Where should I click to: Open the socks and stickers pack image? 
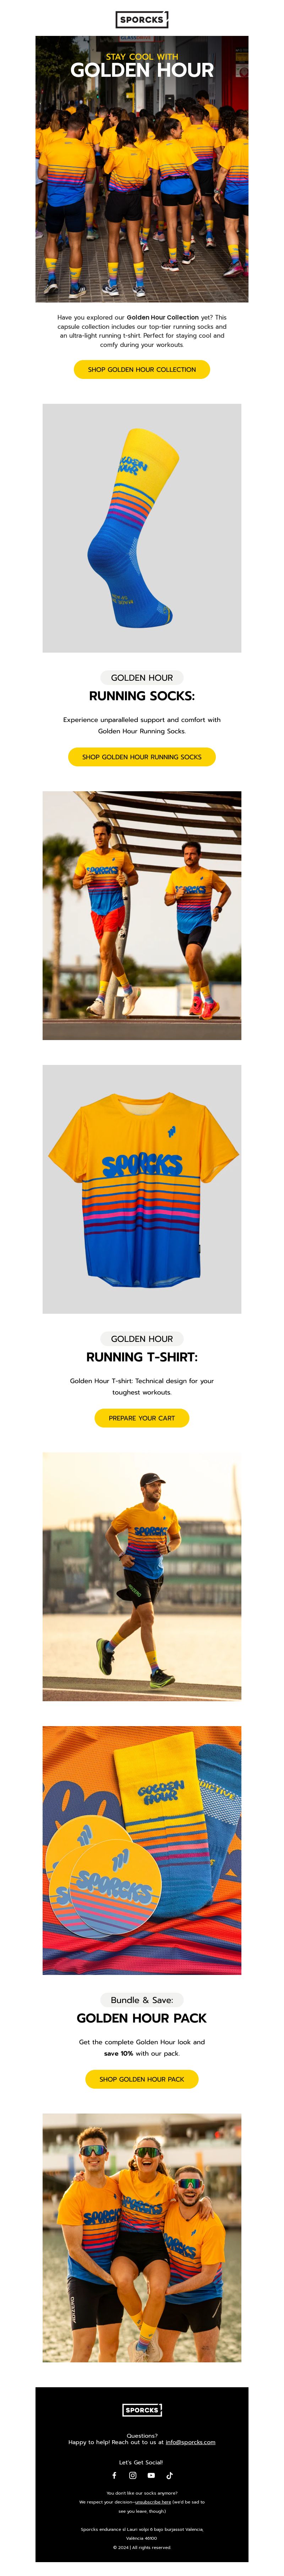click(x=142, y=1850)
